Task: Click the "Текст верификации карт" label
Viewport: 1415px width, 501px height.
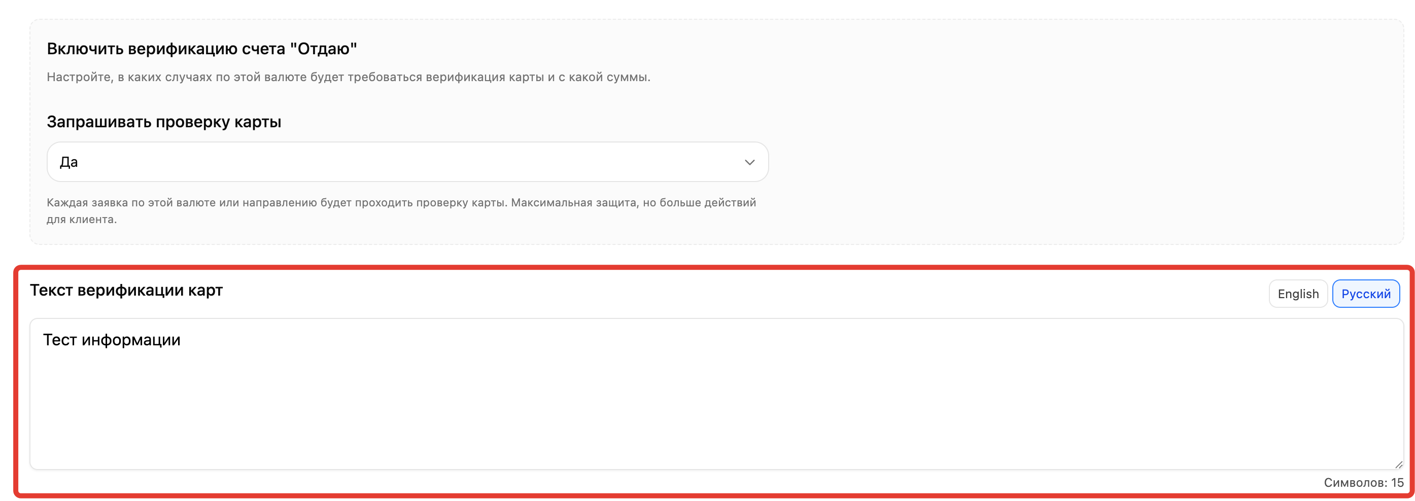Action: click(x=126, y=290)
